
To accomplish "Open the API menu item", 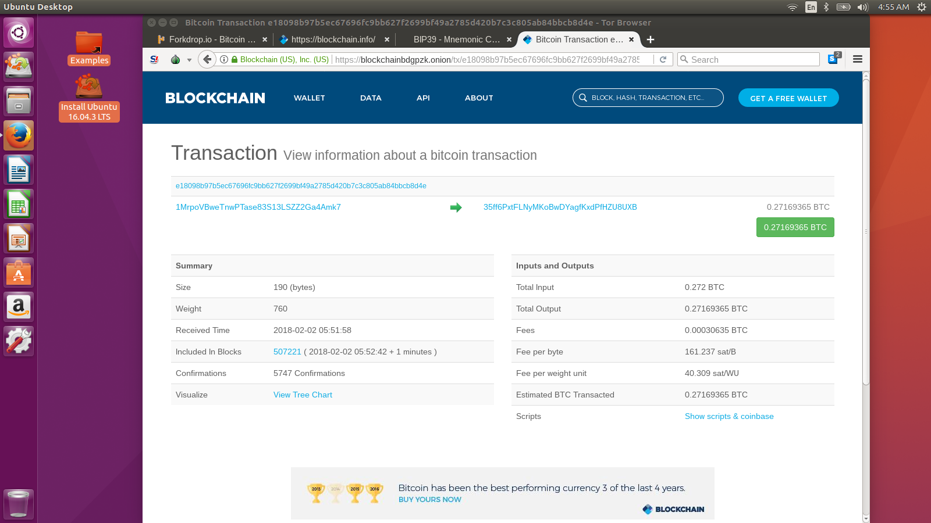I will [423, 98].
